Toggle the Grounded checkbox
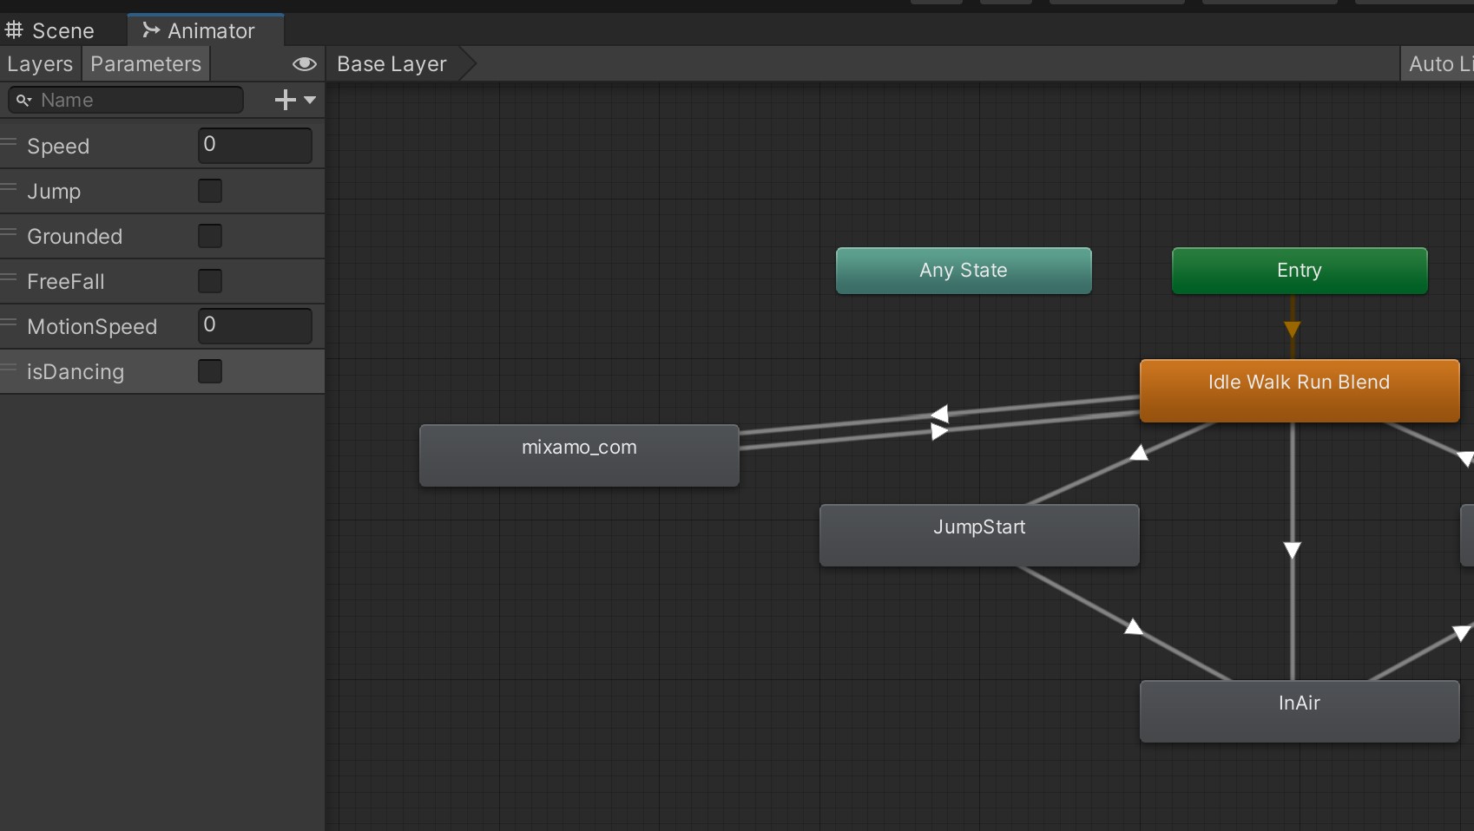The width and height of the screenshot is (1474, 831). (210, 236)
